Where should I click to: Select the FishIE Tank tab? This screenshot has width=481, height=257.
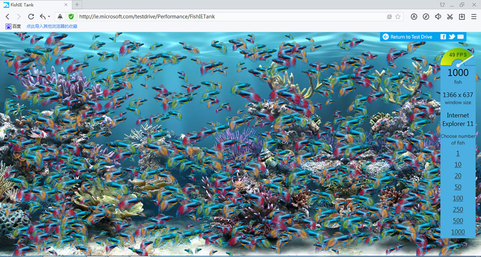tap(36, 5)
